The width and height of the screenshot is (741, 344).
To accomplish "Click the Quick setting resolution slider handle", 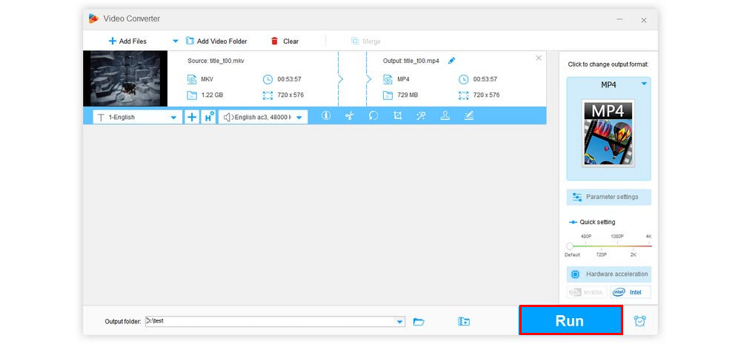I will pyautogui.click(x=570, y=246).
